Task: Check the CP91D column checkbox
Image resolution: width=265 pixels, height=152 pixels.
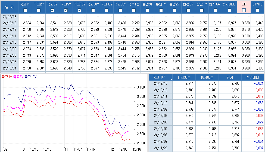Action: tap(257, 10)
